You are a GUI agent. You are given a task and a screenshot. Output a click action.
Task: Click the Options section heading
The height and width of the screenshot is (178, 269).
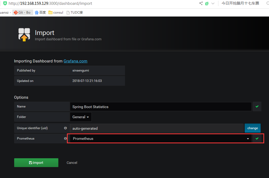point(21,97)
